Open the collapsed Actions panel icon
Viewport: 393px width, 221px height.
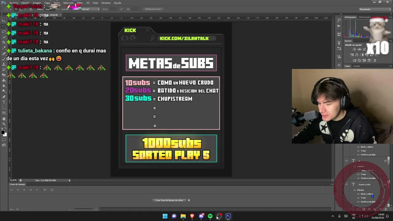tap(339, 26)
